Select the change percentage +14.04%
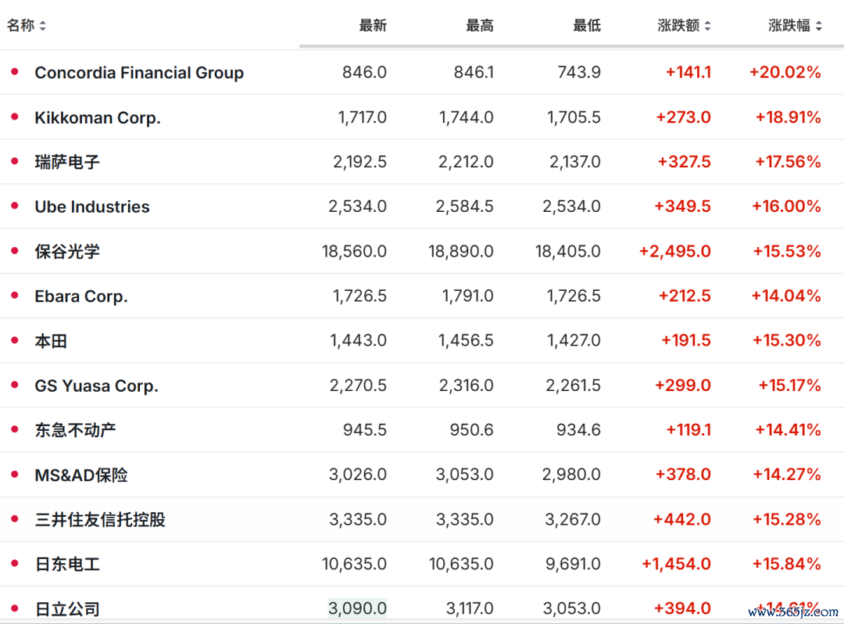This screenshot has width=844, height=624. coord(786,296)
